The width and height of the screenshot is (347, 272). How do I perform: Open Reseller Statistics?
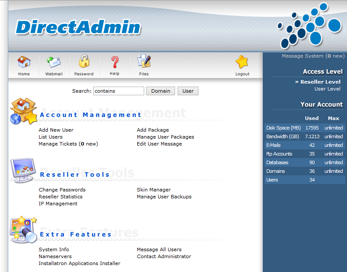60,197
